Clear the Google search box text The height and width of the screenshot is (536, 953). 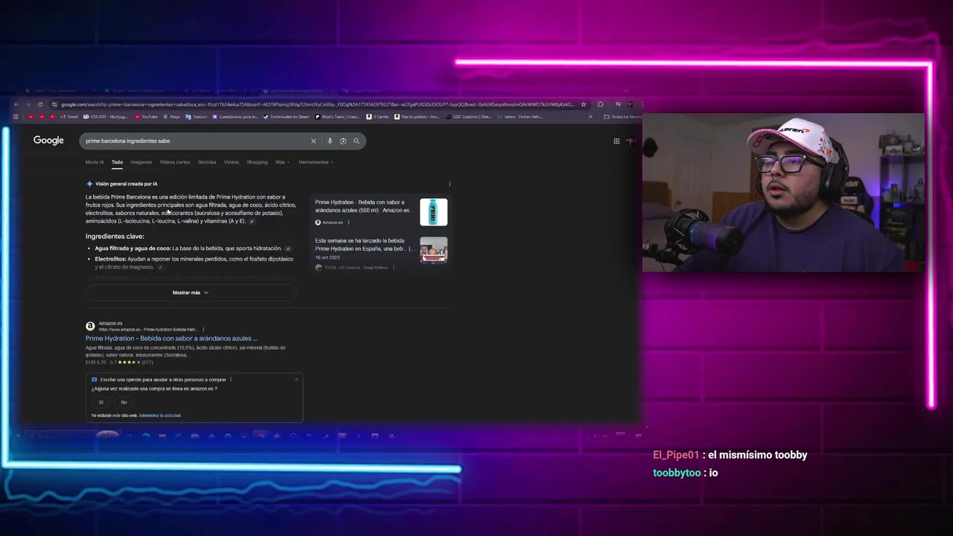(313, 141)
